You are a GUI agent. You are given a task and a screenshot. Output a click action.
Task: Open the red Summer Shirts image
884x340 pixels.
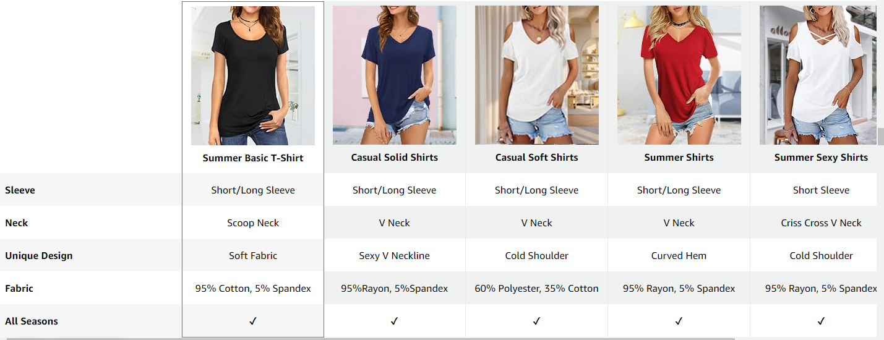[679, 75]
